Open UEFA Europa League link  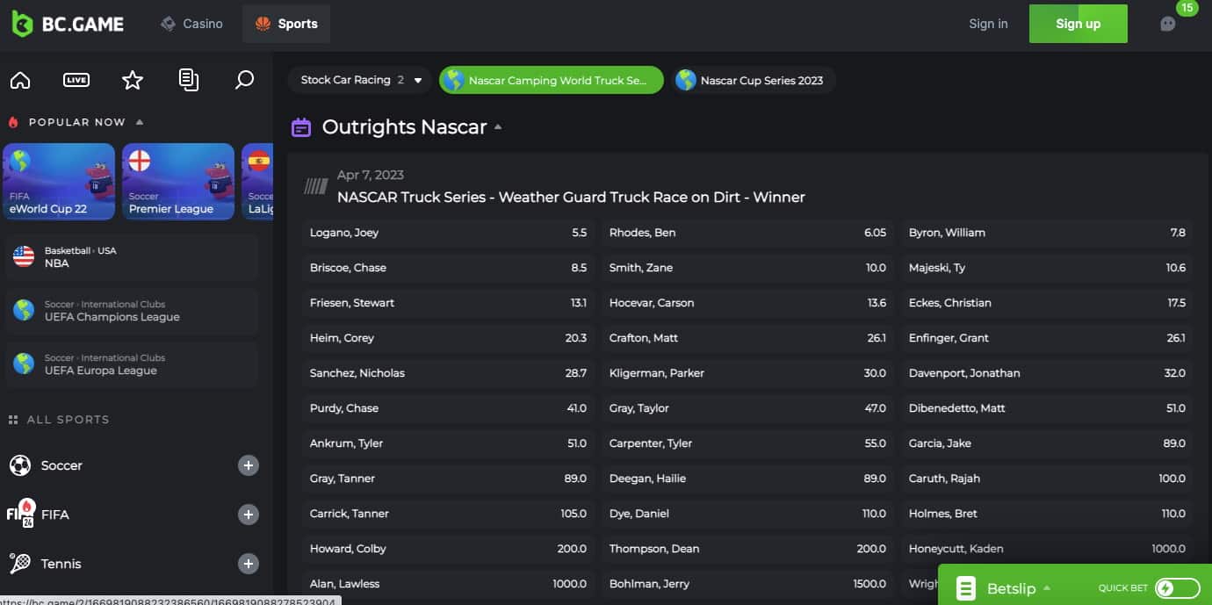132,364
